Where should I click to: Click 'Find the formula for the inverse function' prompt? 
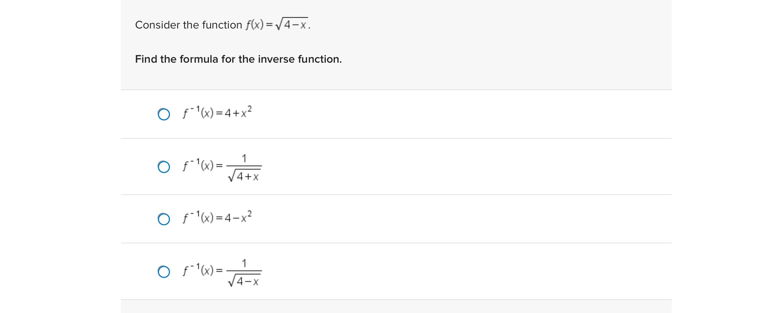[238, 59]
